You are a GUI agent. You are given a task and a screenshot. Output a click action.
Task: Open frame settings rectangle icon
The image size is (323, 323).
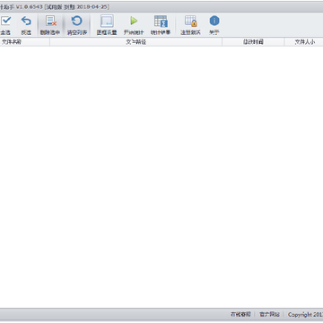click(x=107, y=21)
